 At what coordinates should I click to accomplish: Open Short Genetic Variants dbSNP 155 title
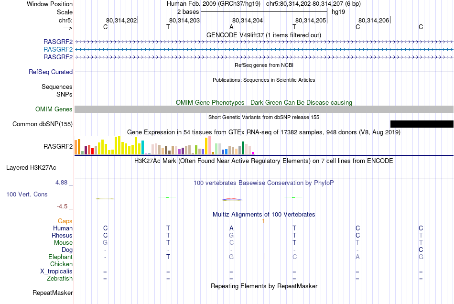264,117
